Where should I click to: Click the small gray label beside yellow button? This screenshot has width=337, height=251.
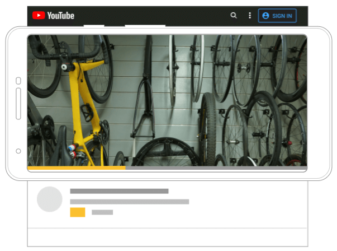[x=102, y=212]
